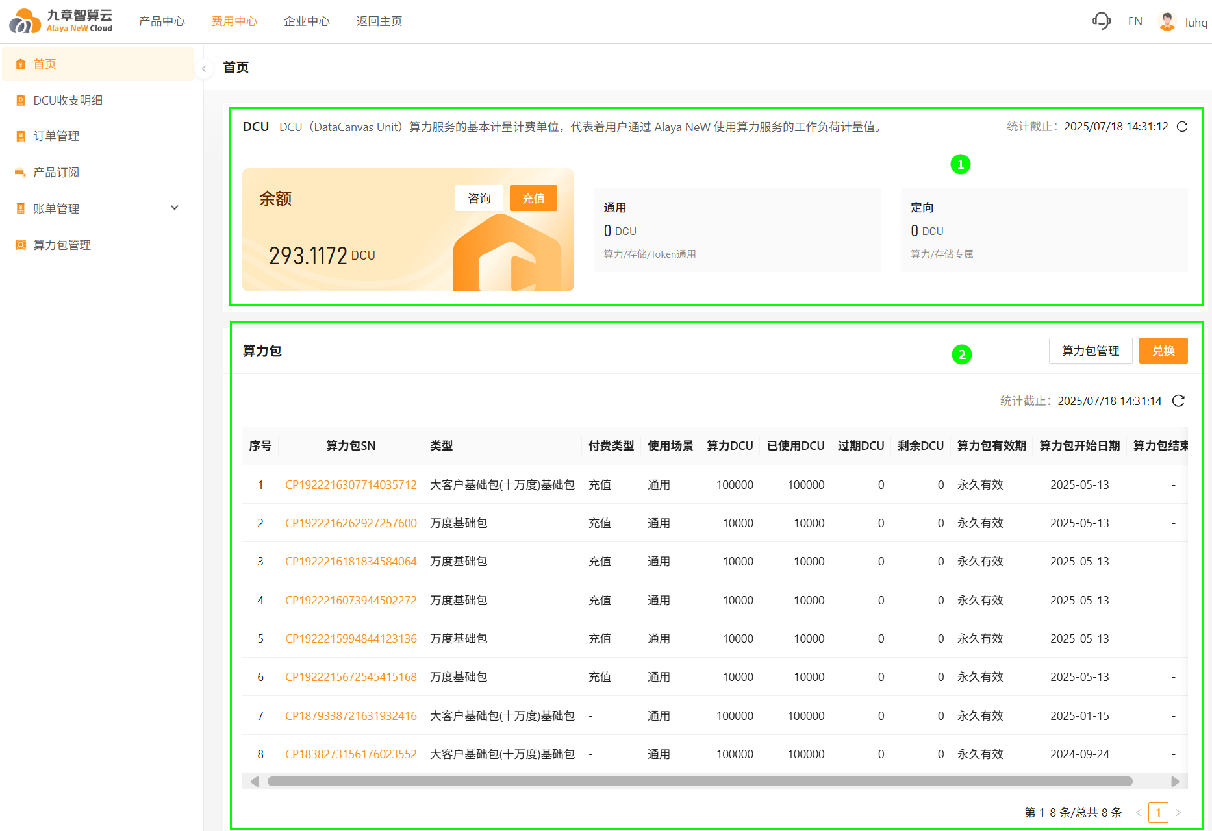Click the user avatar icon
Image resolution: width=1212 pixels, height=831 pixels.
click(1167, 21)
